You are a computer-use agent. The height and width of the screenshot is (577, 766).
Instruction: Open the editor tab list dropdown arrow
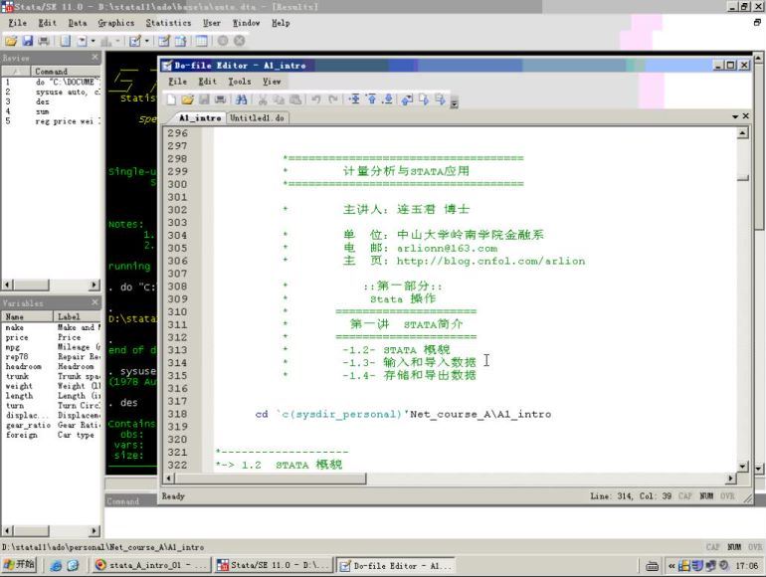coord(735,116)
